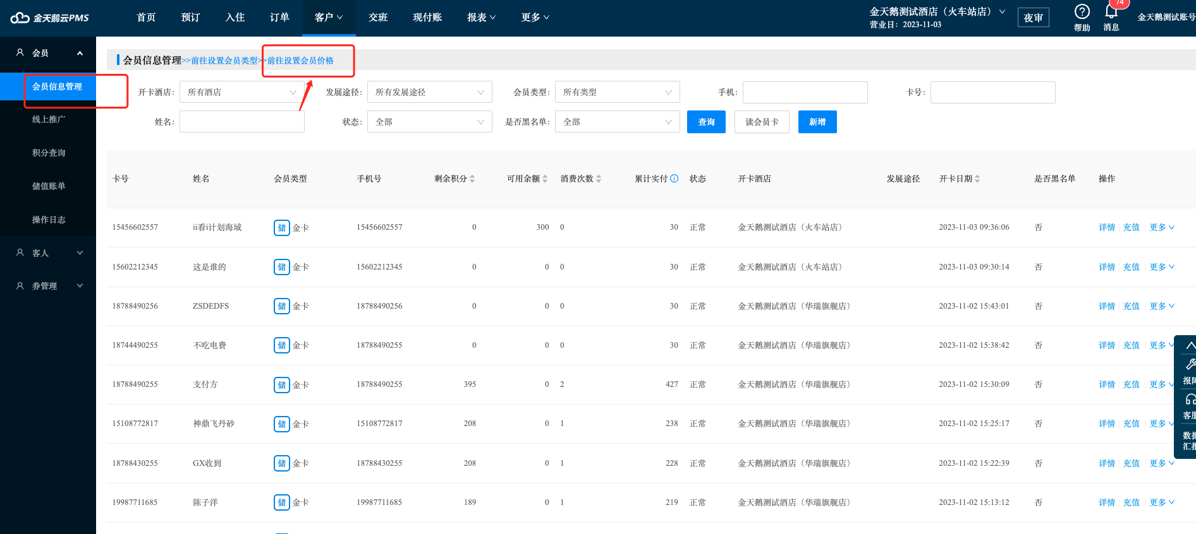Select 操作日志 in the sidebar

(x=48, y=220)
